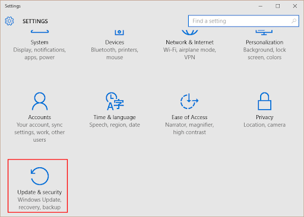The height and width of the screenshot is (217, 304).
Task: Click the Ease of Access label
Action: [x=189, y=117]
